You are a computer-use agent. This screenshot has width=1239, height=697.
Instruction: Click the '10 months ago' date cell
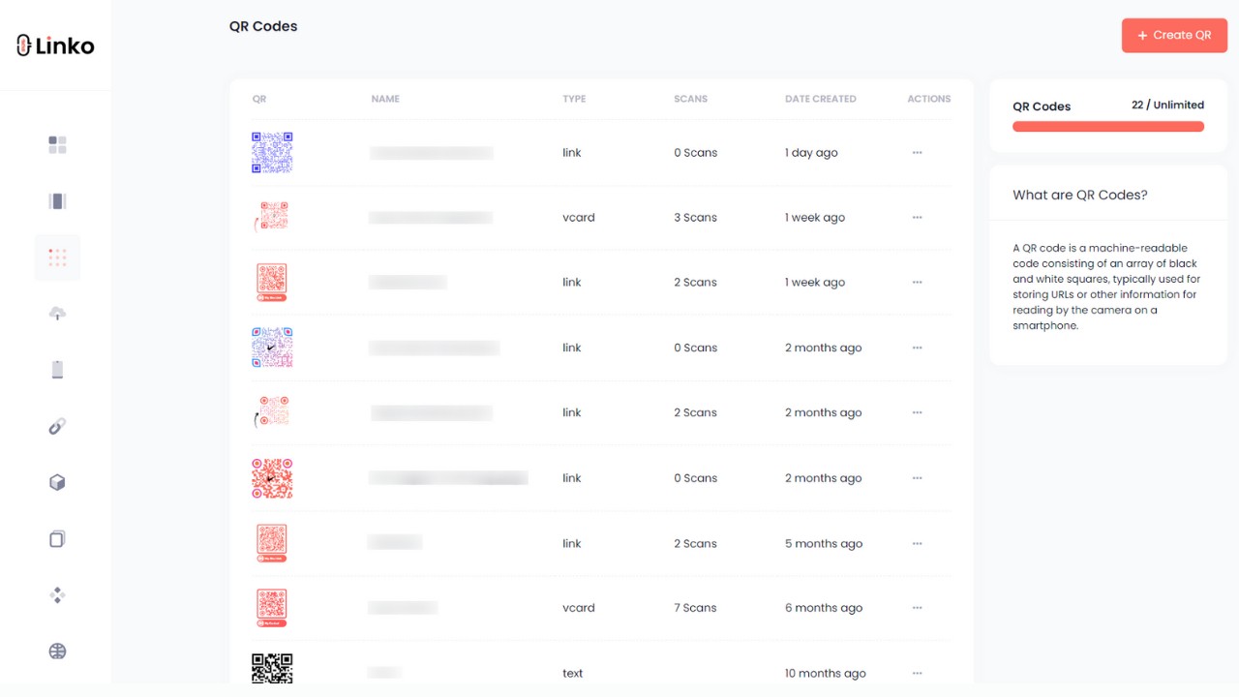point(826,673)
